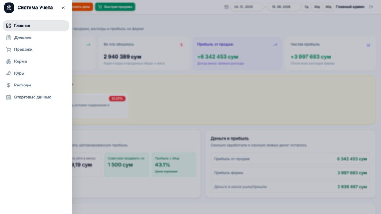Go to the Дневник section
Screen dimensions: 381x214
point(36,37)
